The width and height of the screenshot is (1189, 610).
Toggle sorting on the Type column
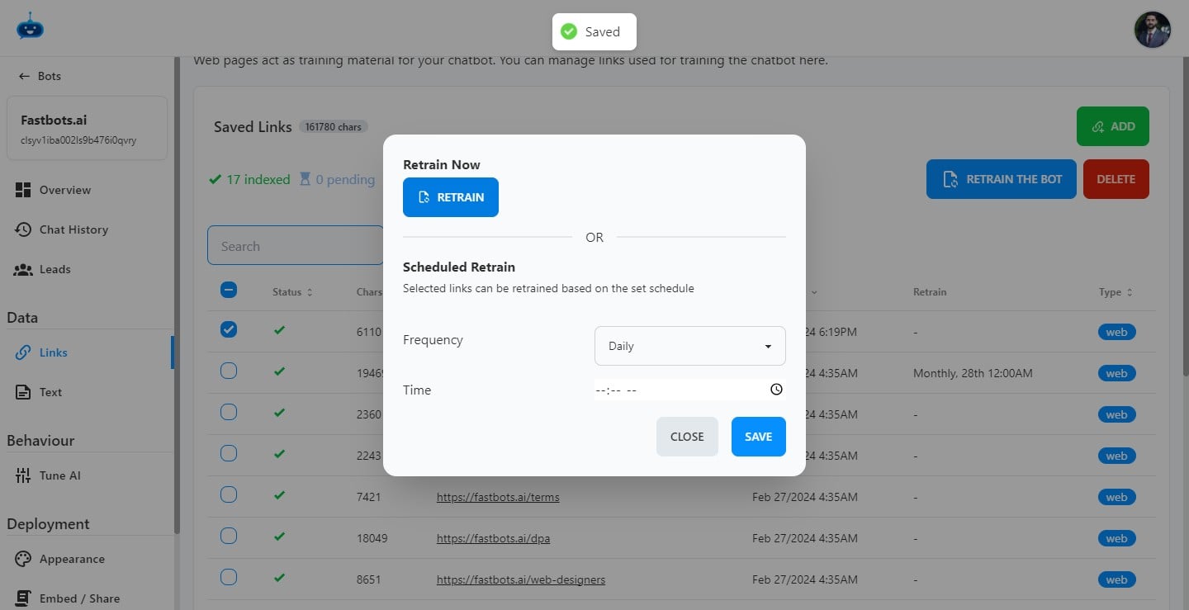tap(1130, 291)
